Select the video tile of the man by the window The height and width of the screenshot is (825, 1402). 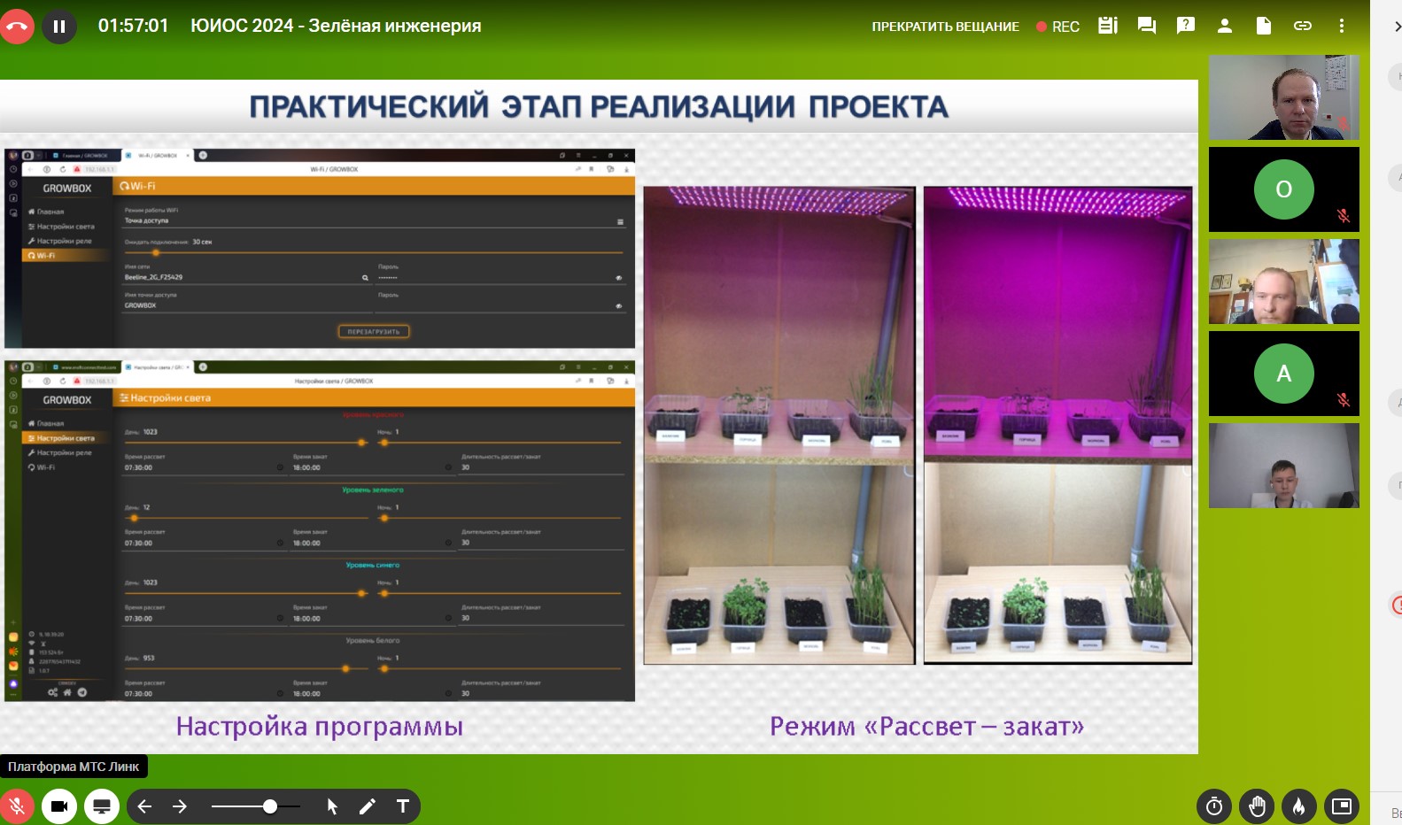pyautogui.click(x=1283, y=281)
